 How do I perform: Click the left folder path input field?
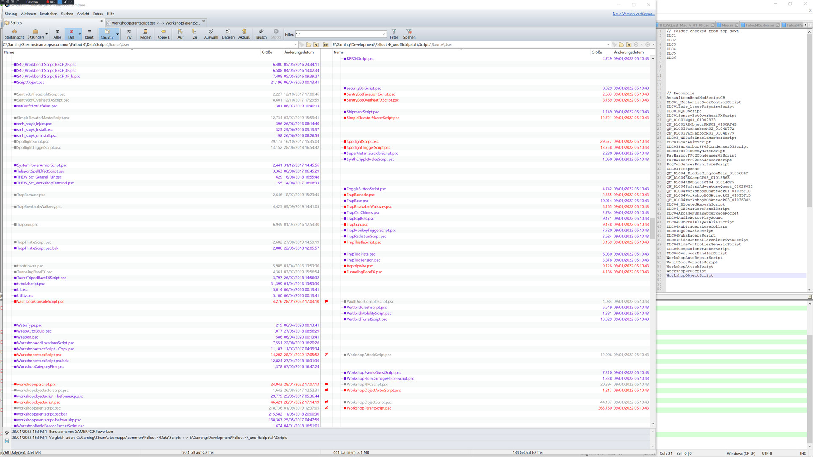(x=148, y=44)
